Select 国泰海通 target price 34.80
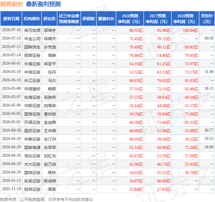The width and height of the screenshot is (215, 202). pos(209,147)
